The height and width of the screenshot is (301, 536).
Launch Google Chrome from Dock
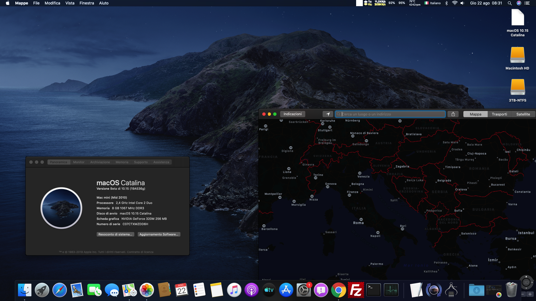pos(339,290)
